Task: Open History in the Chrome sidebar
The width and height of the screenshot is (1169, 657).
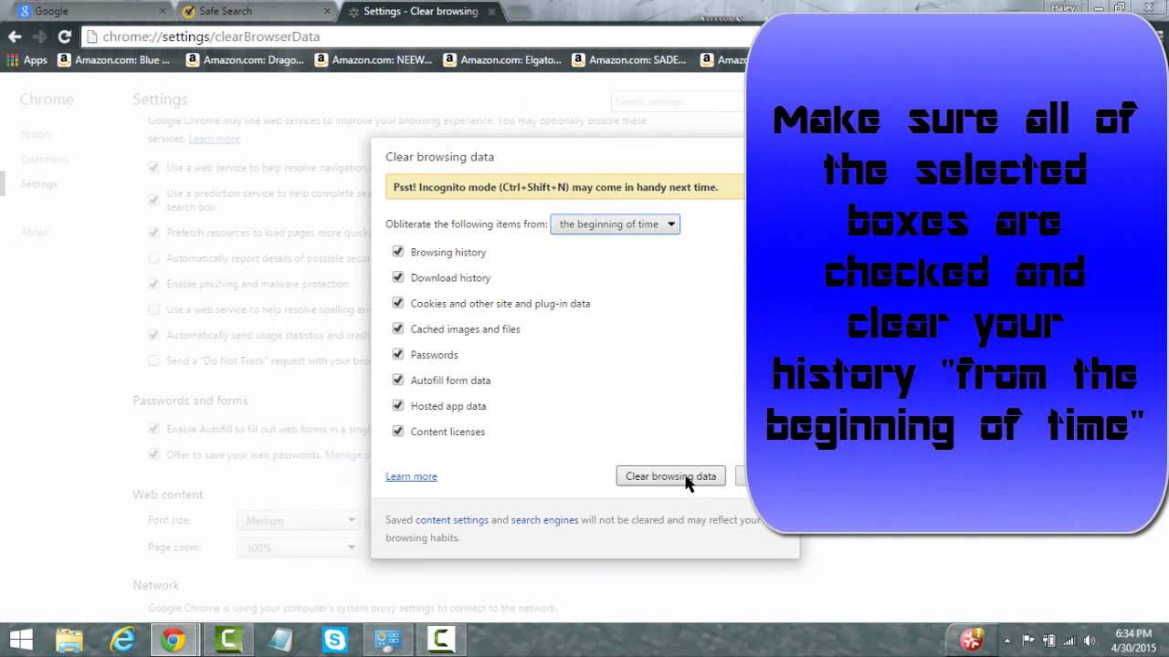Action: pyautogui.click(x=37, y=134)
